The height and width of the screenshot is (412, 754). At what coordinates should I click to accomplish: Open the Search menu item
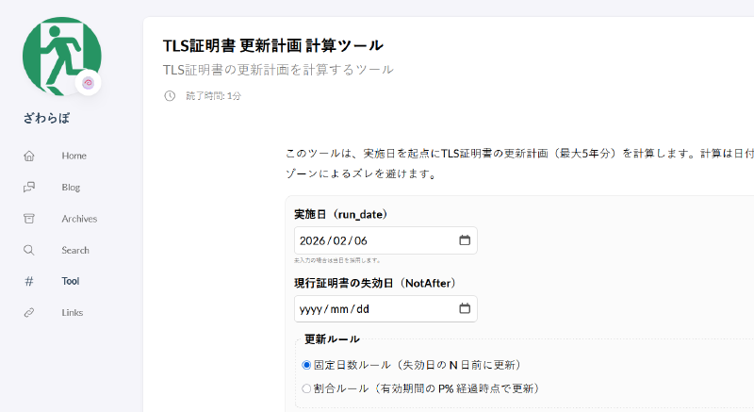(x=75, y=250)
